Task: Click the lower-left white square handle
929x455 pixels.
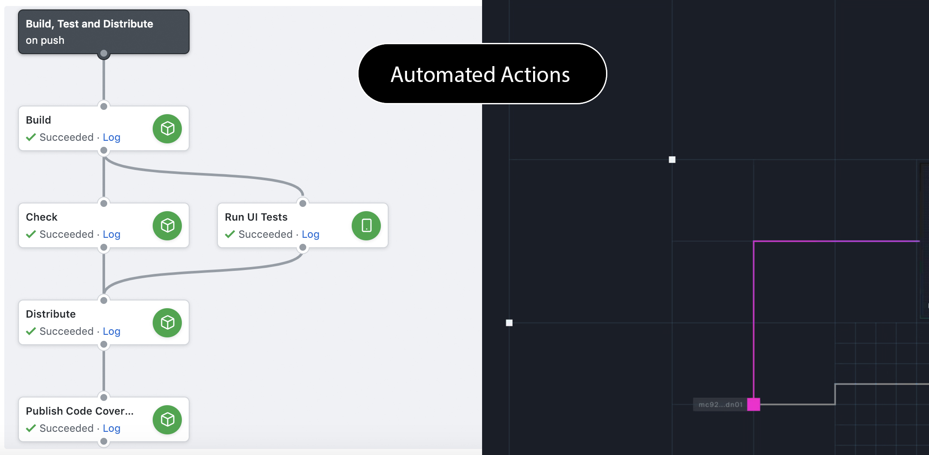Action: [509, 323]
